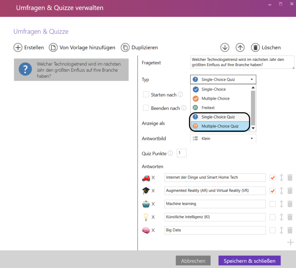Add a new answer with plus icon
The height and width of the screenshot is (268, 296).
290,242
